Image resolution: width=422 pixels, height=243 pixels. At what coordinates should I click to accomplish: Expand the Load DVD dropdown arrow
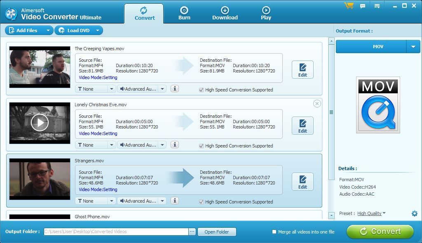[98, 30]
